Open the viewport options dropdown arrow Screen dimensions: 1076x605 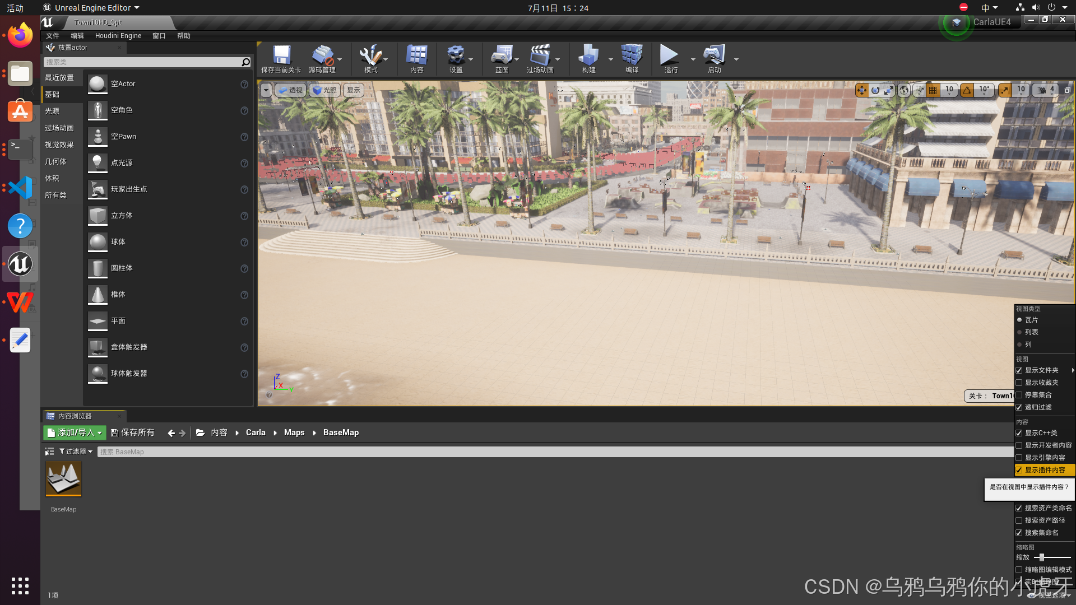(266, 90)
